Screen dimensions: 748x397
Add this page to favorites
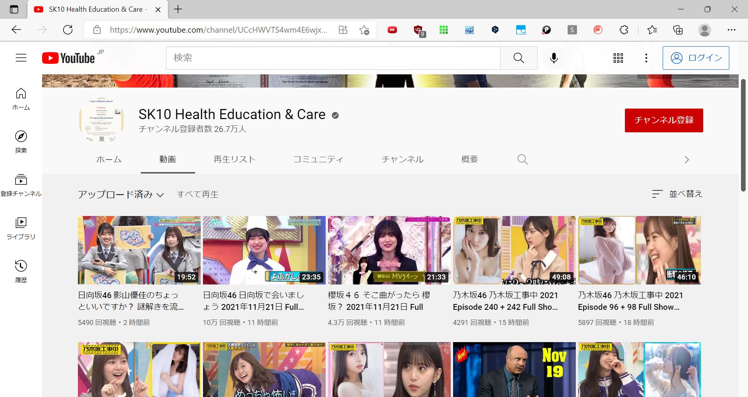(x=364, y=30)
